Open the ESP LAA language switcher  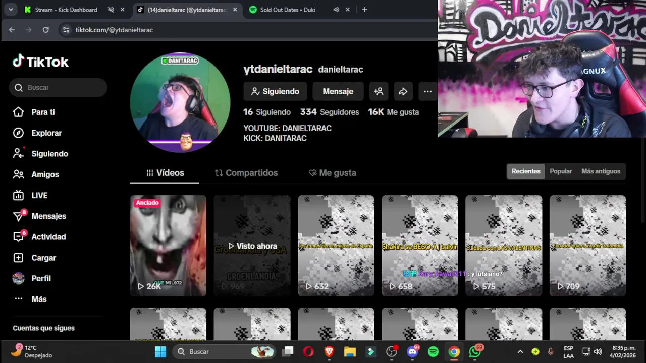(x=568, y=351)
